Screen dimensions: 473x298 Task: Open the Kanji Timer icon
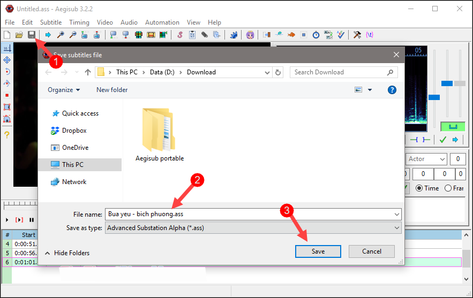point(328,35)
